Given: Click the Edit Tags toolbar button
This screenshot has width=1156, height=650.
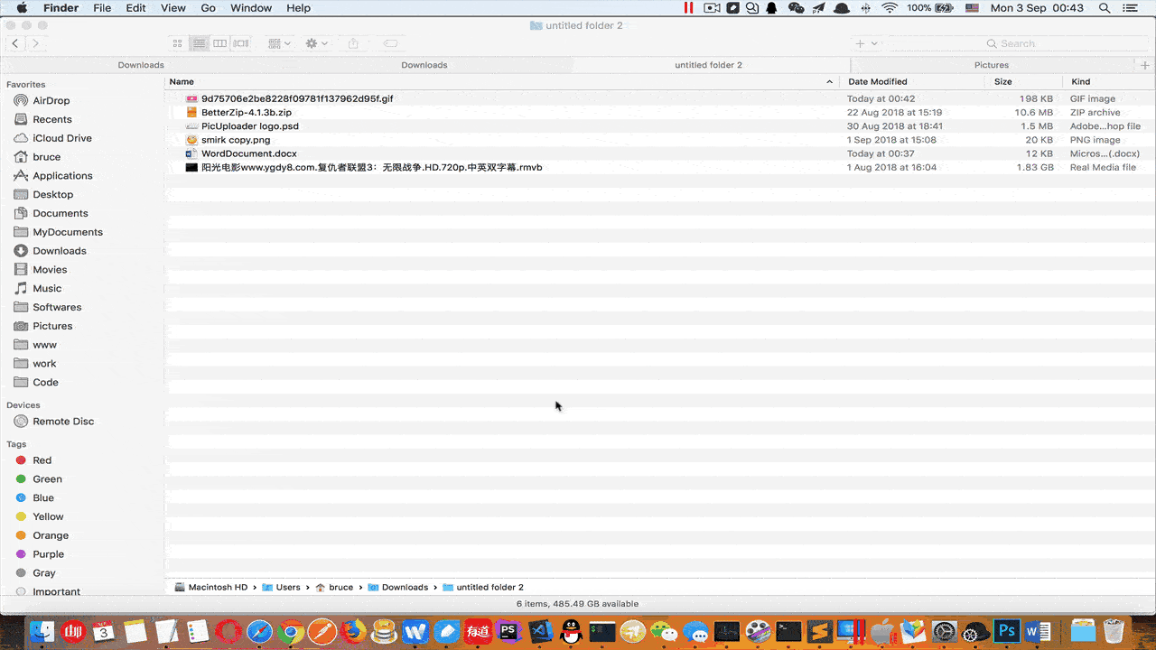Looking at the screenshot, I should pos(390,43).
